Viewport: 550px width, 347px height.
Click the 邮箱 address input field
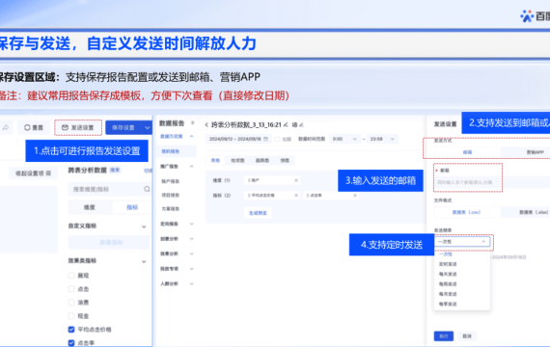coord(492,182)
